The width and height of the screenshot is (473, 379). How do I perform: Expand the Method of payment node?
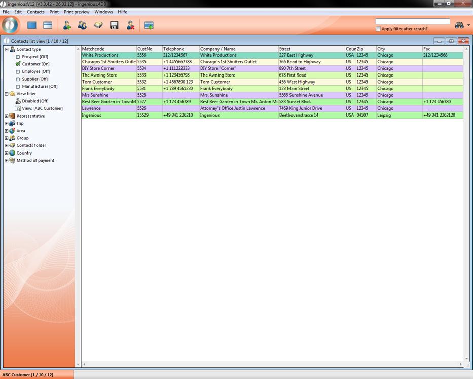[7, 161]
